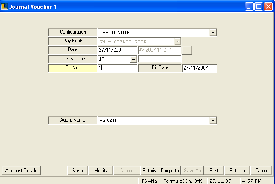Click the F6=Narr Formula(On/Off) status entry

[172, 181]
